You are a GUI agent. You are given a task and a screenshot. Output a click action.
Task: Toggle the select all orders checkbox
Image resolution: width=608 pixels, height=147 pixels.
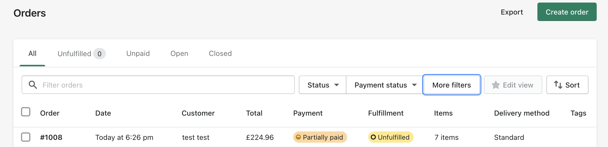(26, 112)
